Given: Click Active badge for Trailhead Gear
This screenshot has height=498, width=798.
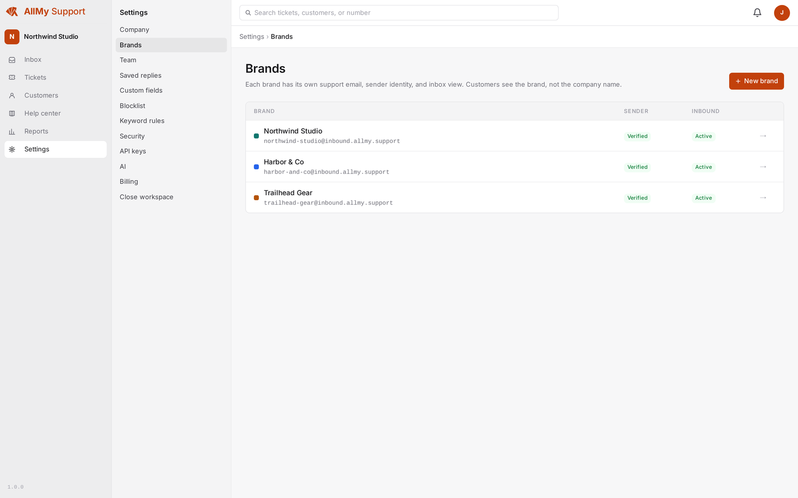Looking at the screenshot, I should coord(704,198).
